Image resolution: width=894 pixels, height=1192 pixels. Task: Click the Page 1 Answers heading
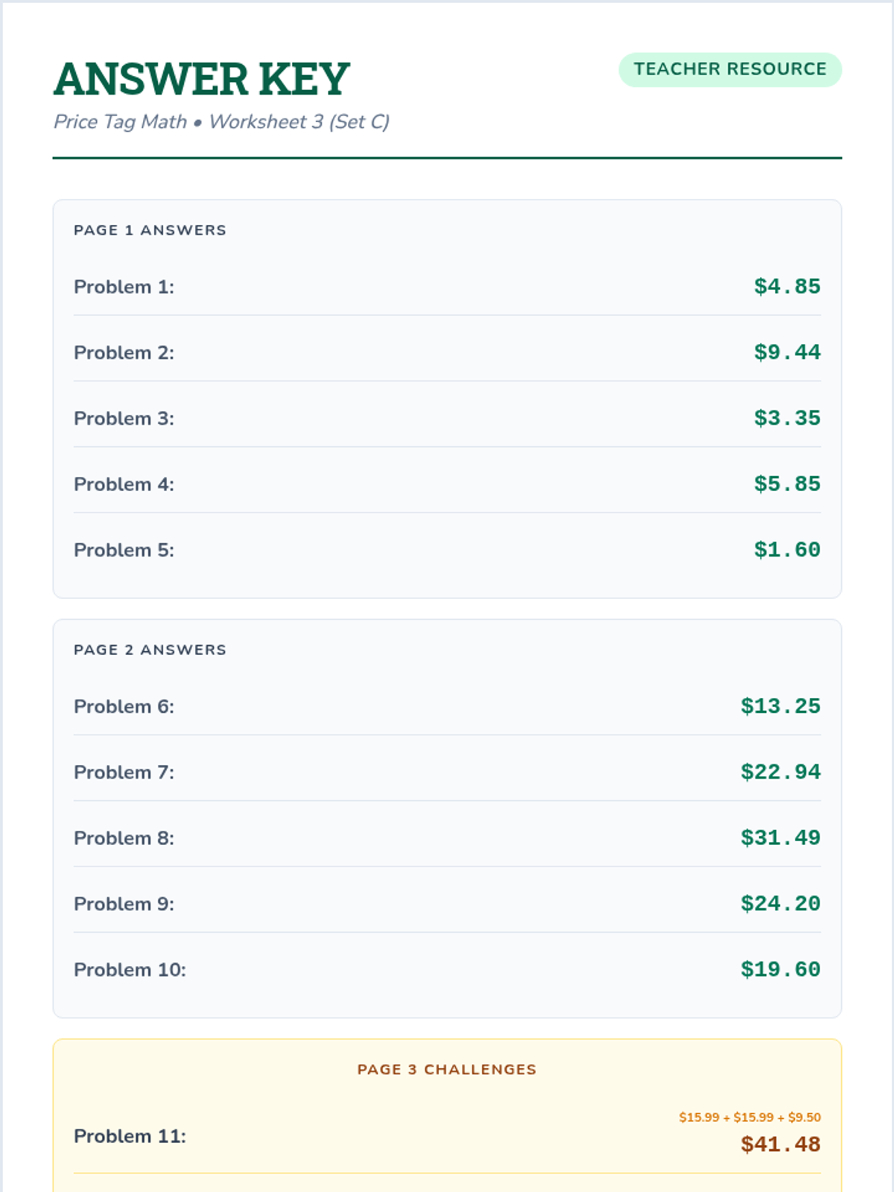(x=150, y=230)
